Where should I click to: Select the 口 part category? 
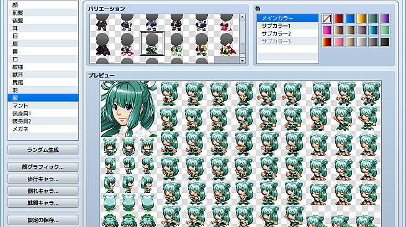coord(43,59)
